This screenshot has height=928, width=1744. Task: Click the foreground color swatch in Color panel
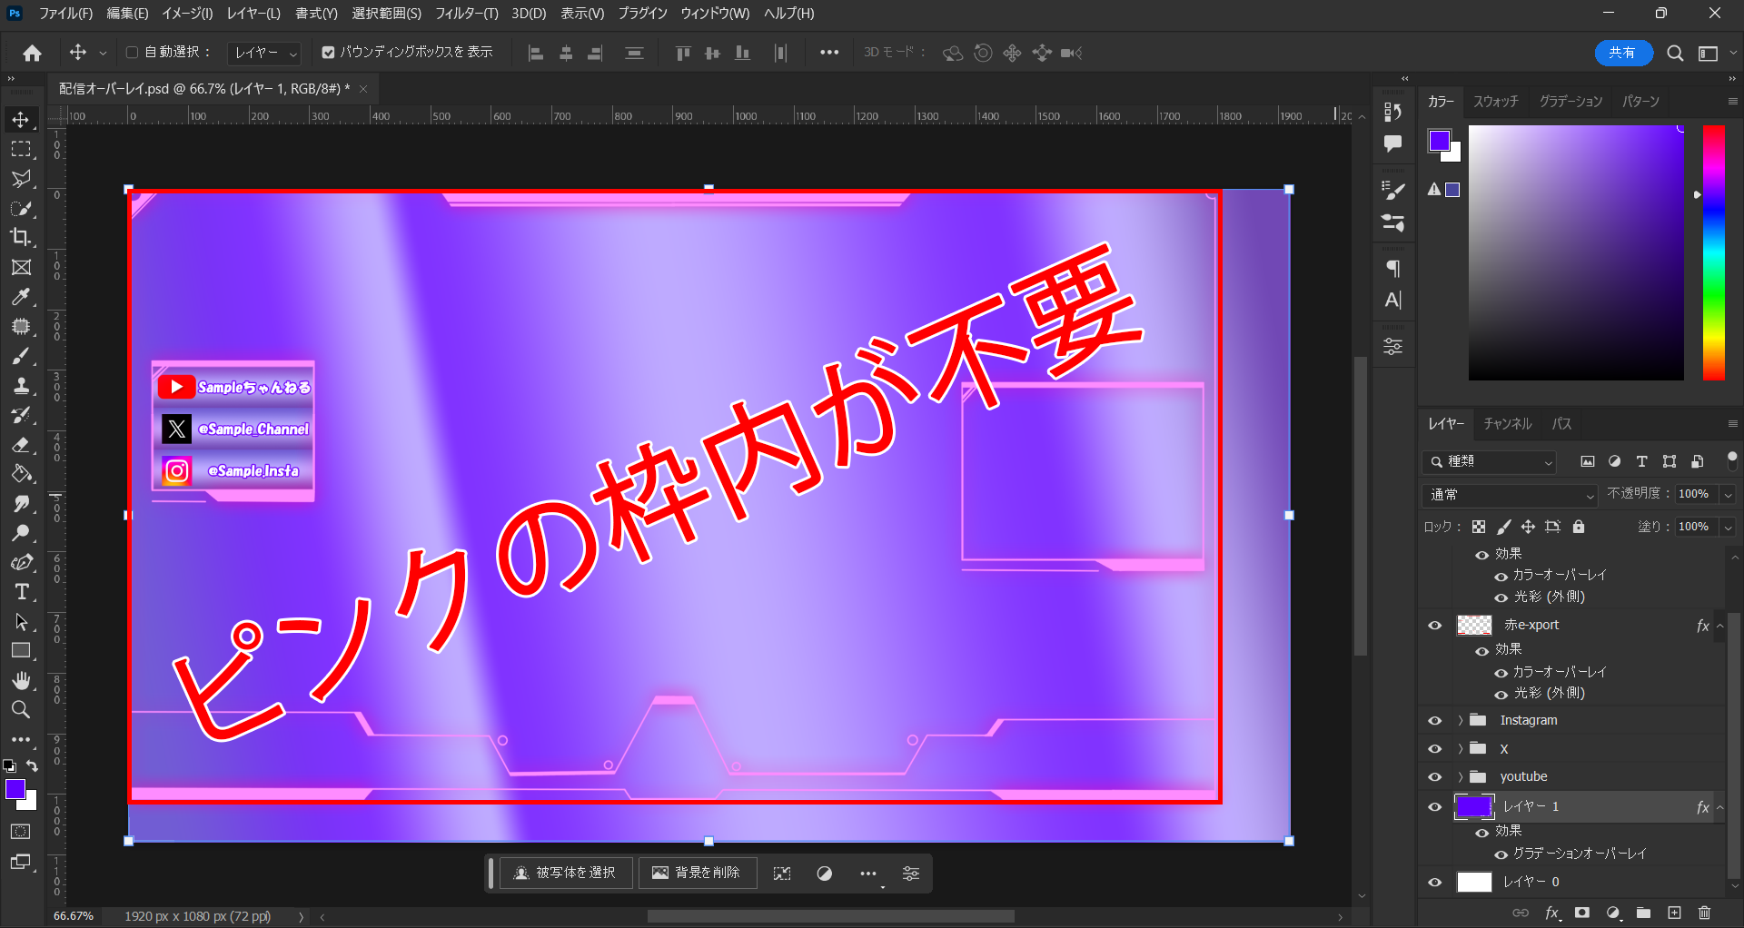click(1439, 141)
